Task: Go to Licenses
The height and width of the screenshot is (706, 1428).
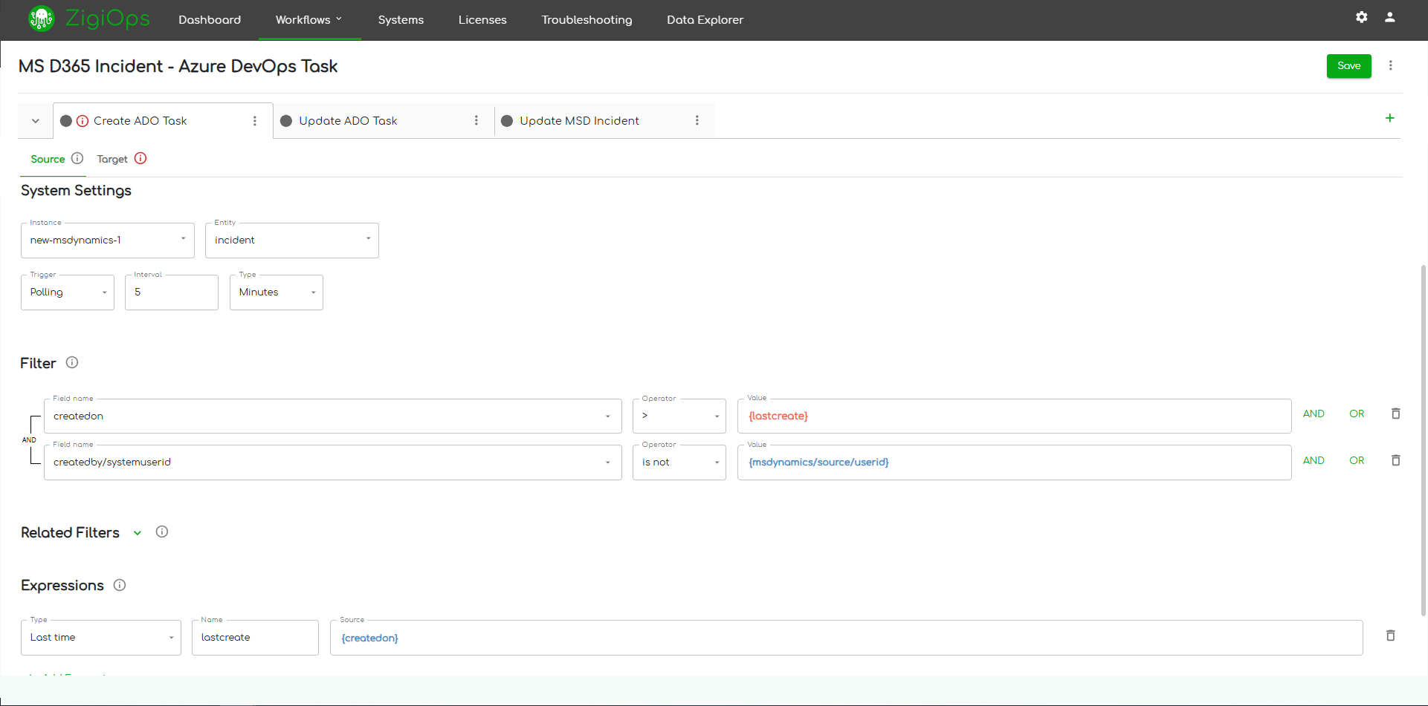Action: [482, 19]
